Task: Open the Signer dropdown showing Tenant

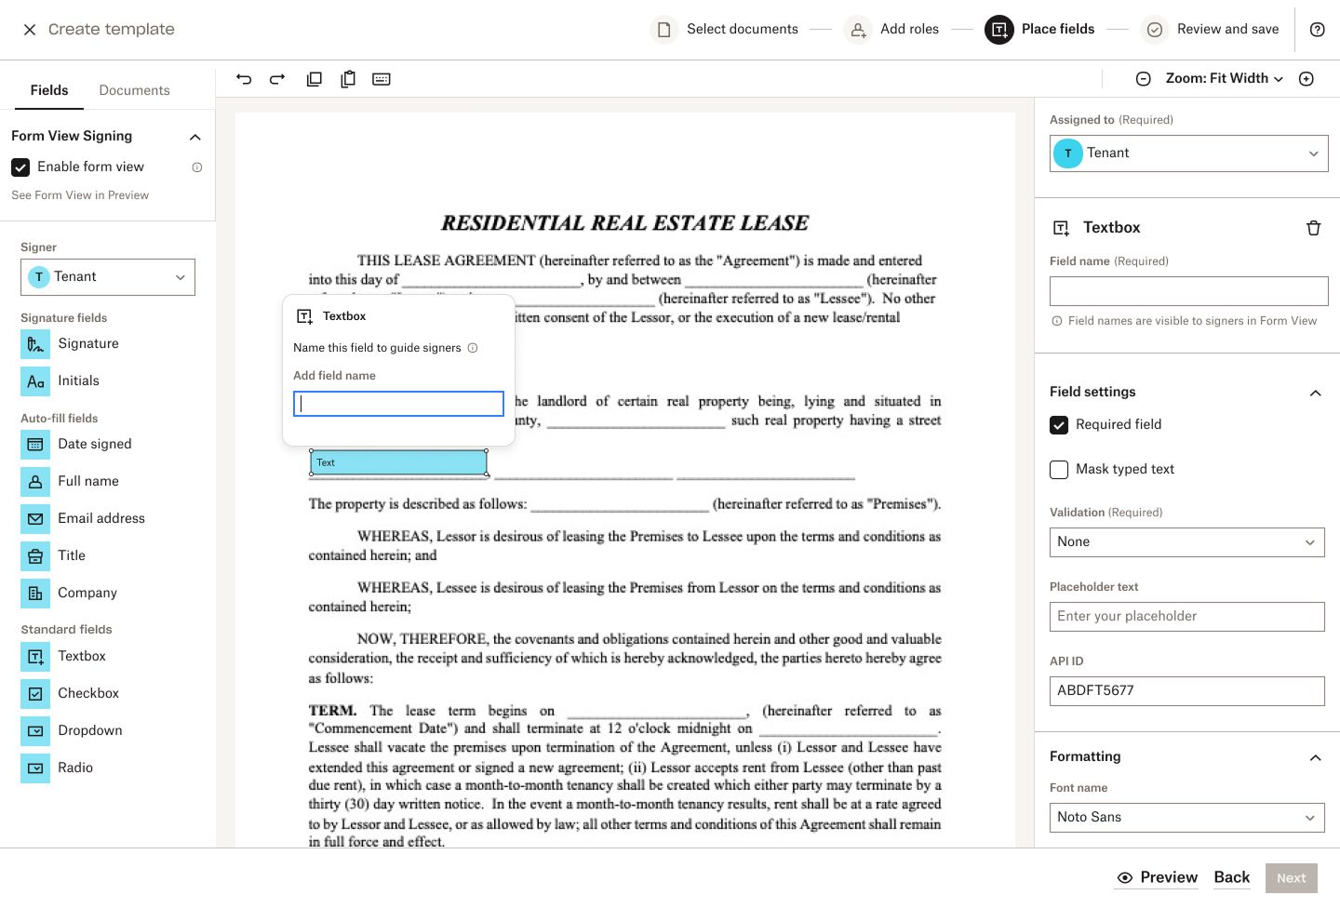Action: point(107,276)
